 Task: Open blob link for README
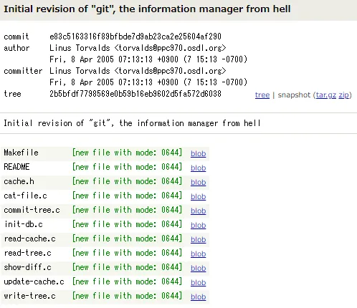point(198,168)
